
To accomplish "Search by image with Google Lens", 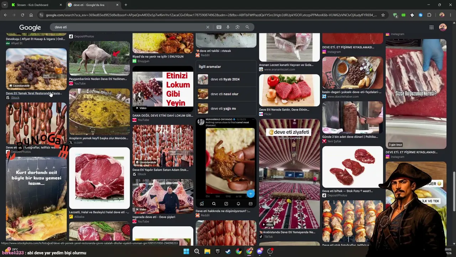I will coord(237,27).
